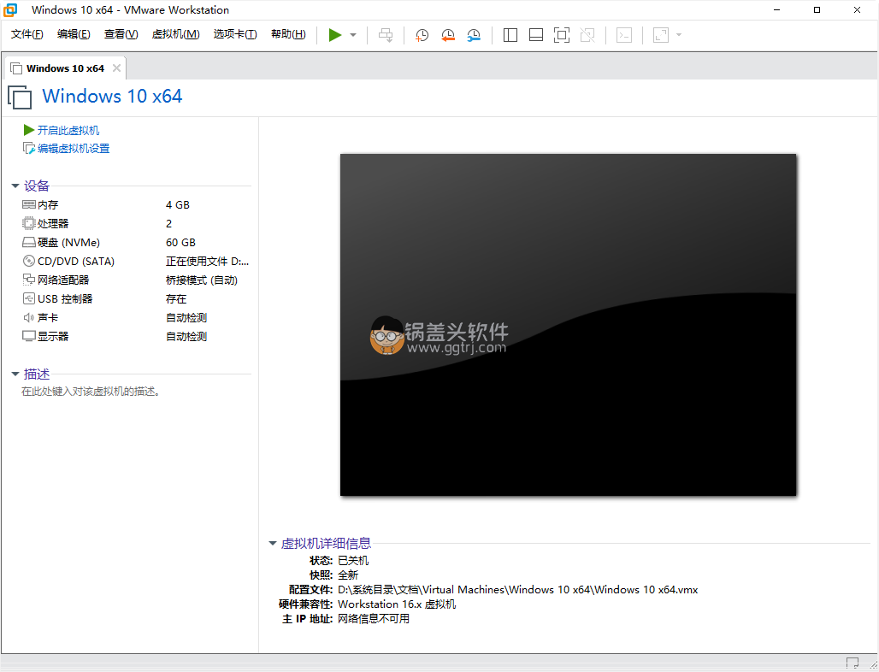Select the 正在使用文件 D:... value
879x672 pixels.
pyautogui.click(x=207, y=261)
